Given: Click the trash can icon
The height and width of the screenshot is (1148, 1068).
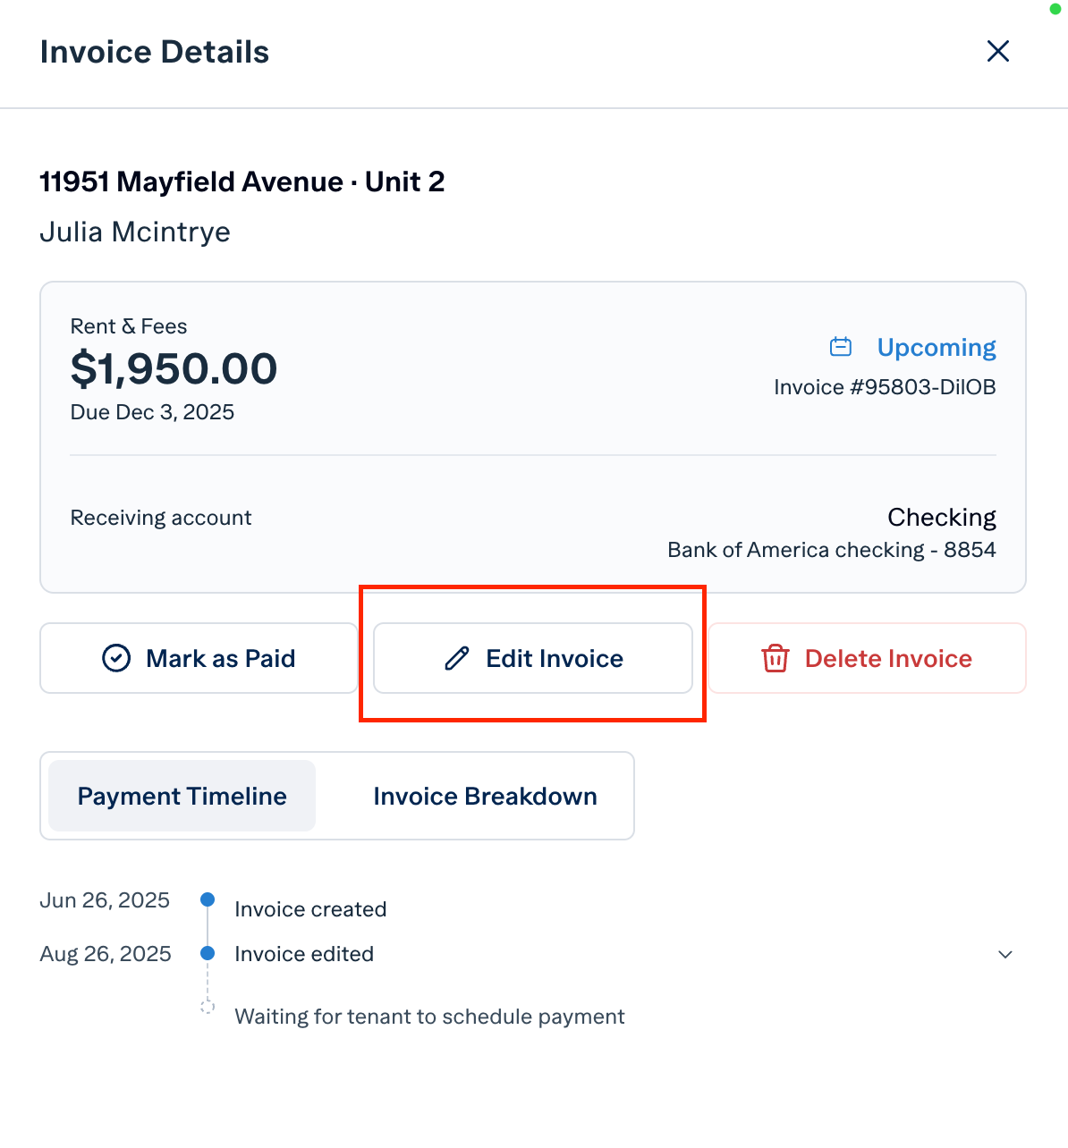Looking at the screenshot, I should 775,659.
